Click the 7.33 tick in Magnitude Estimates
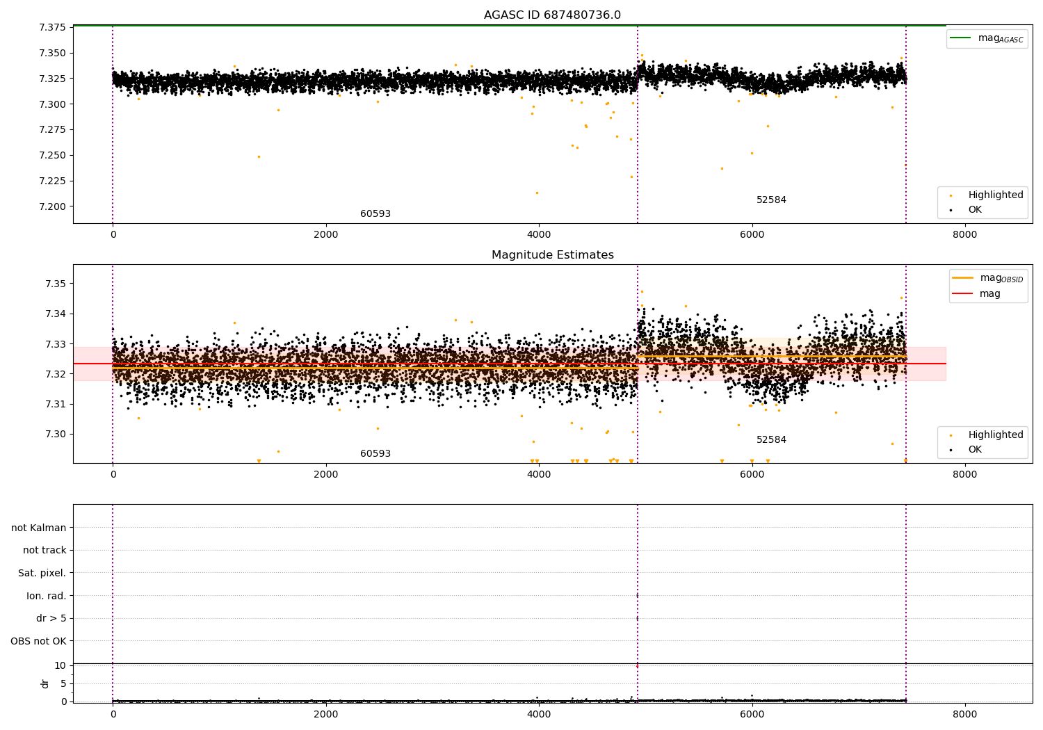The width and height of the screenshot is (1043, 730). [x=56, y=344]
